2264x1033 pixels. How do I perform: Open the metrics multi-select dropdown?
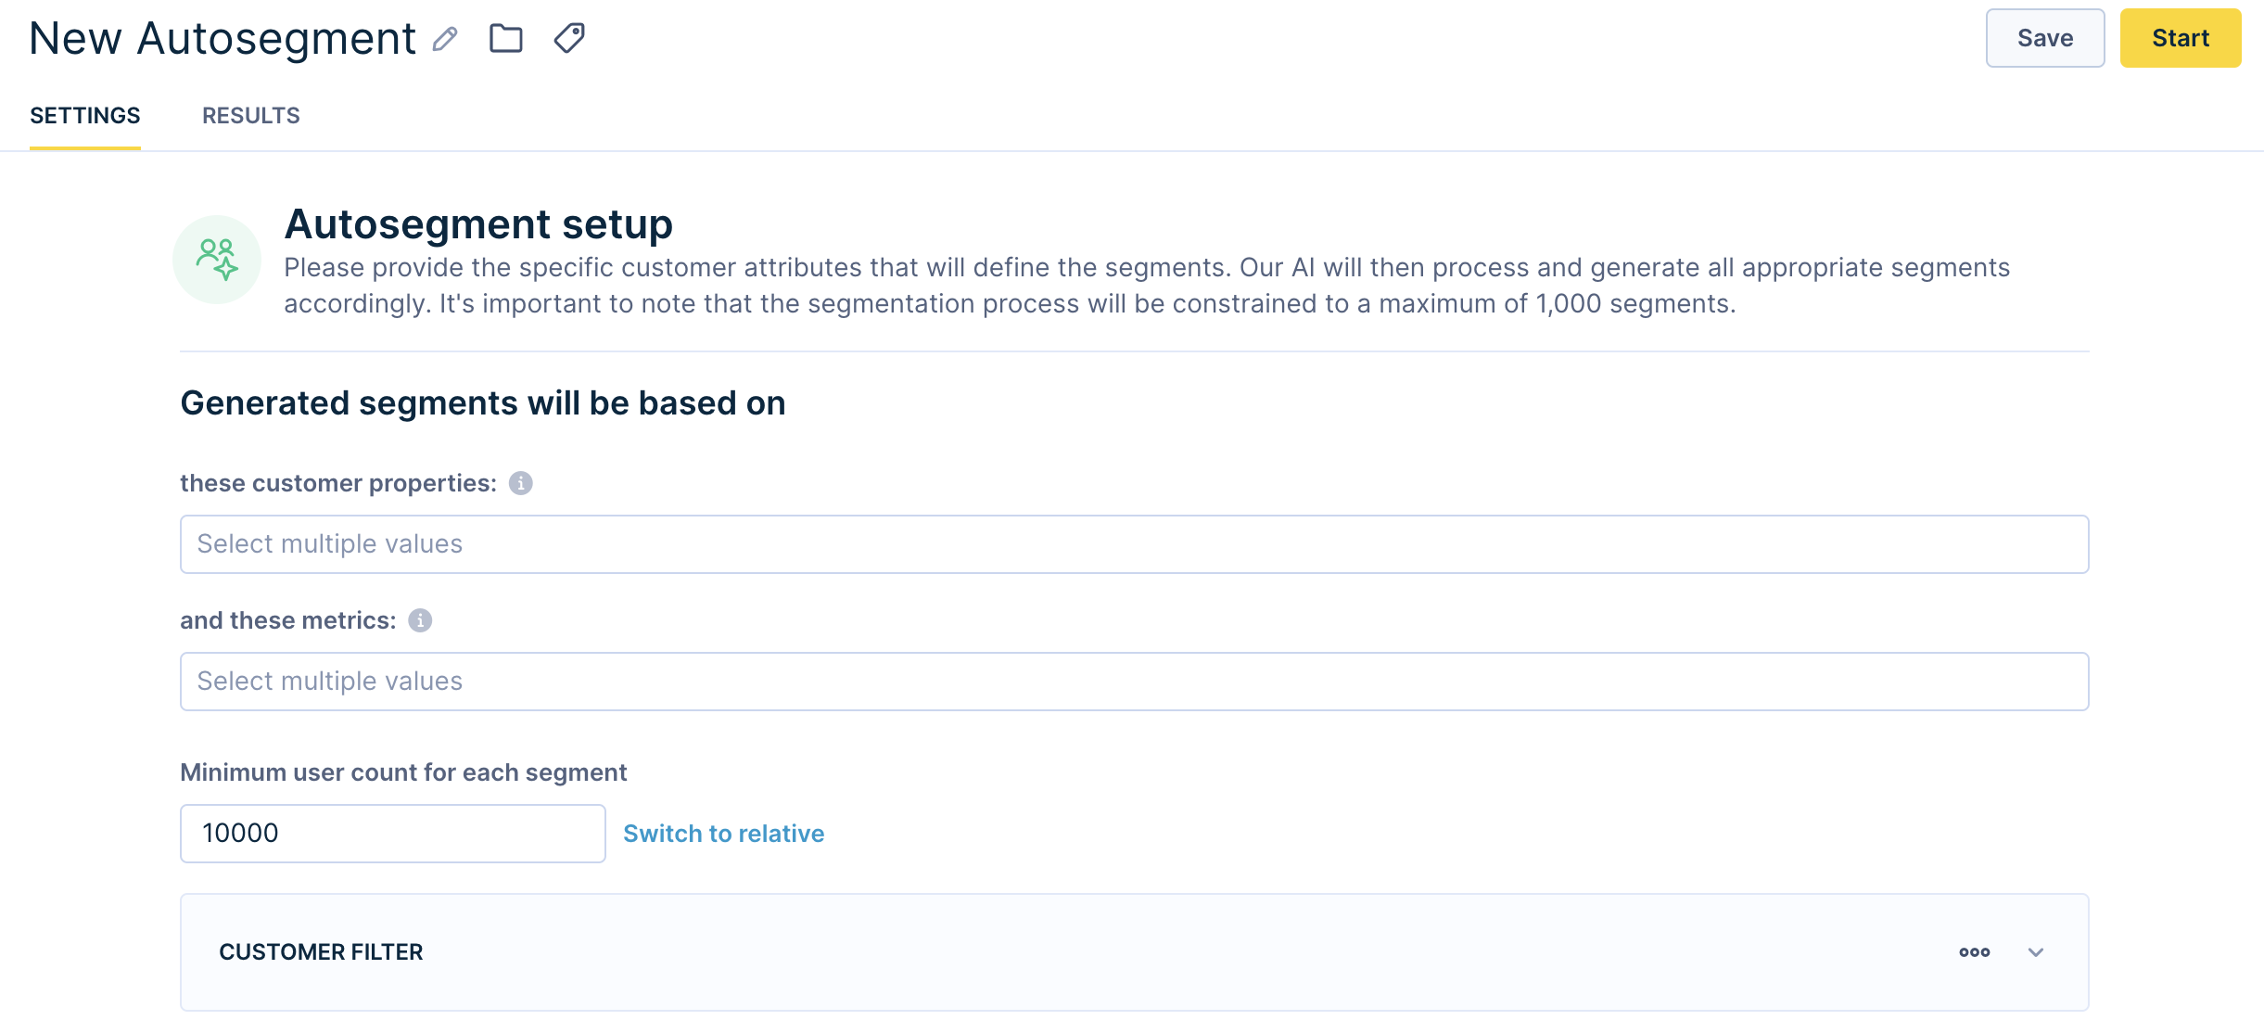tap(1134, 682)
